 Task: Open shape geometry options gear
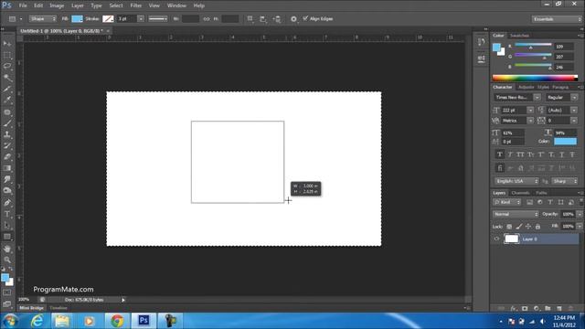[293, 18]
